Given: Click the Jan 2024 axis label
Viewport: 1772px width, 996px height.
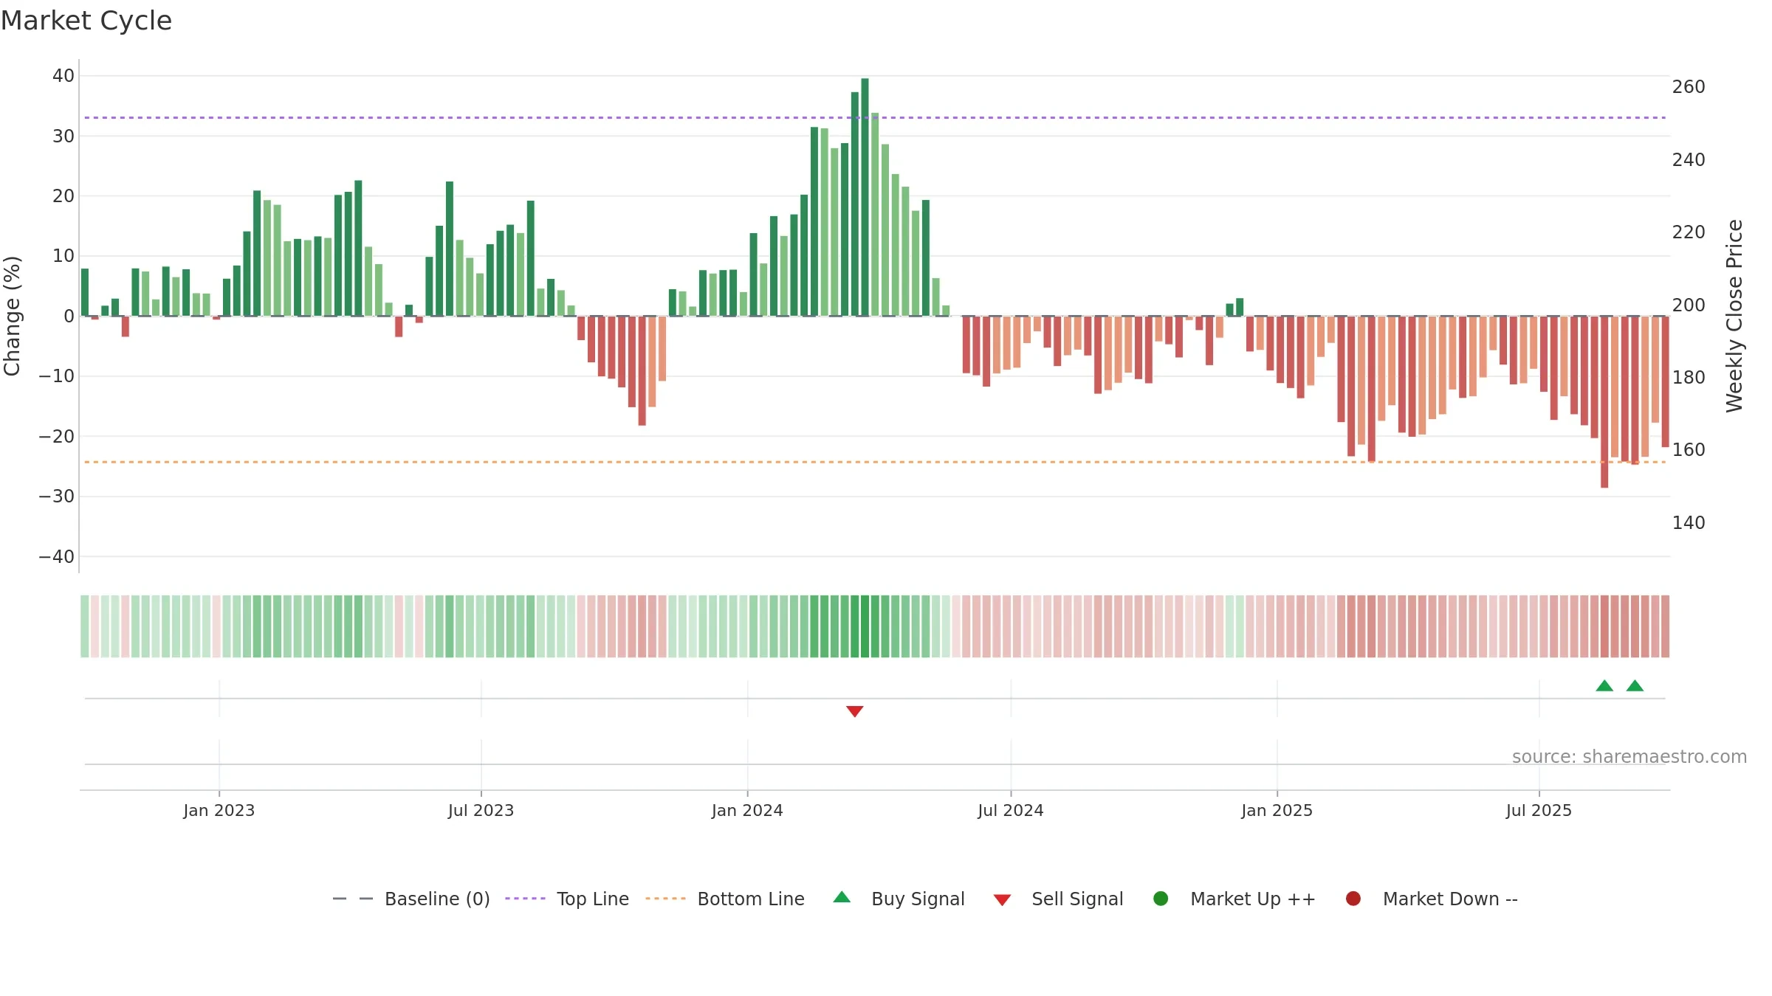Looking at the screenshot, I should tap(747, 811).
